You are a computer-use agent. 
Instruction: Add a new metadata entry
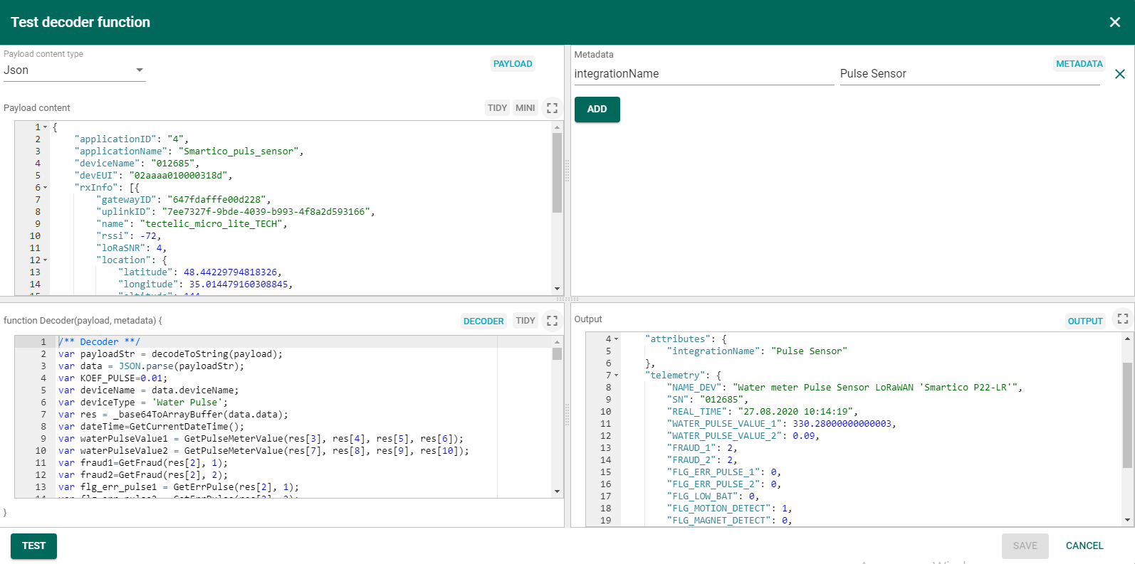point(597,110)
